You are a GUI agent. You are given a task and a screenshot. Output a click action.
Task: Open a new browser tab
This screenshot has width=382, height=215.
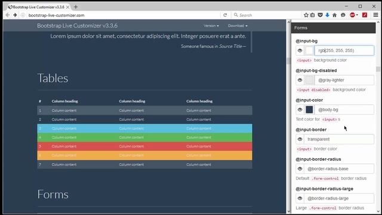click(76, 7)
